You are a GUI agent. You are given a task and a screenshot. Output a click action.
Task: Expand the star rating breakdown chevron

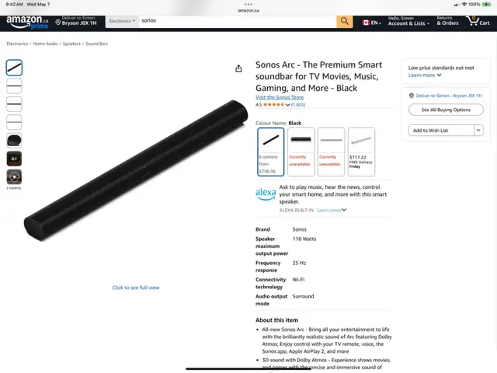tap(287, 105)
